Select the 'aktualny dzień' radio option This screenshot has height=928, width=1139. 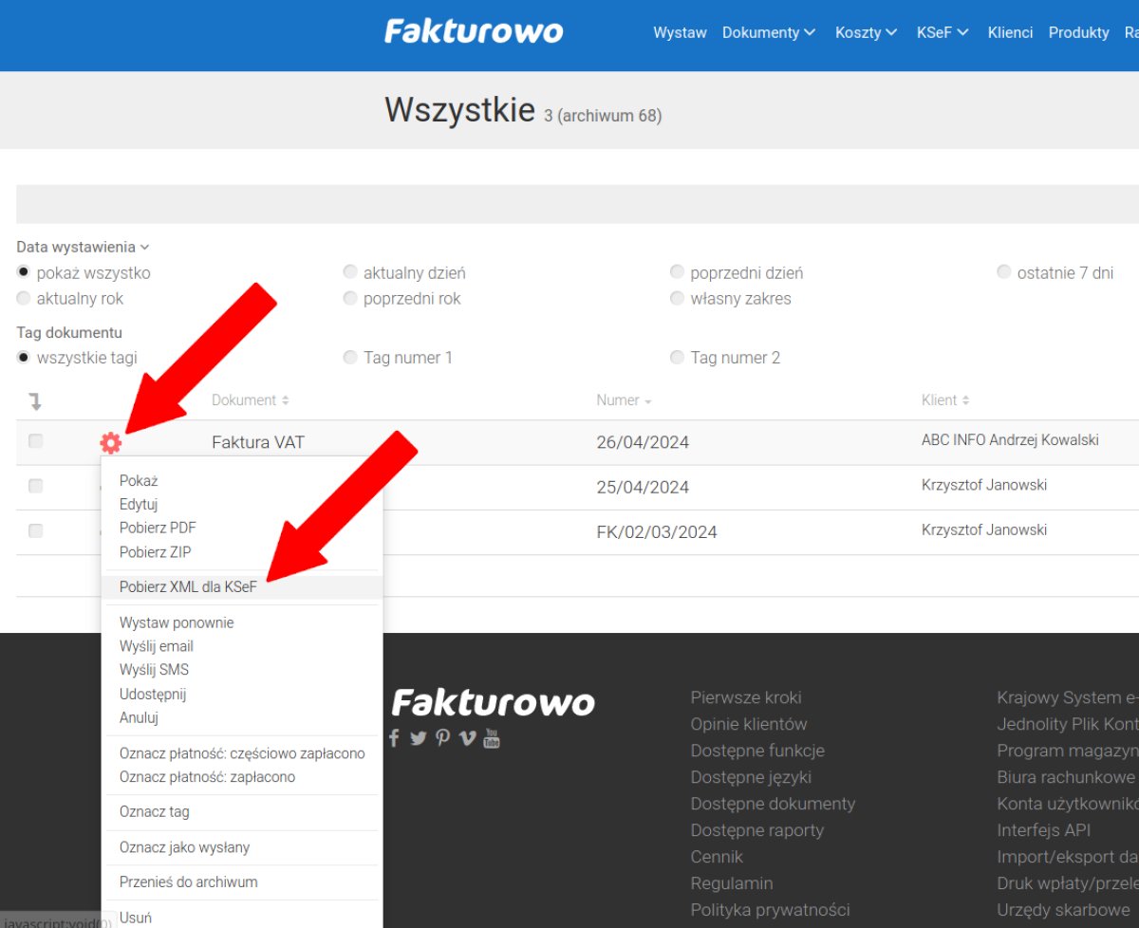350,272
